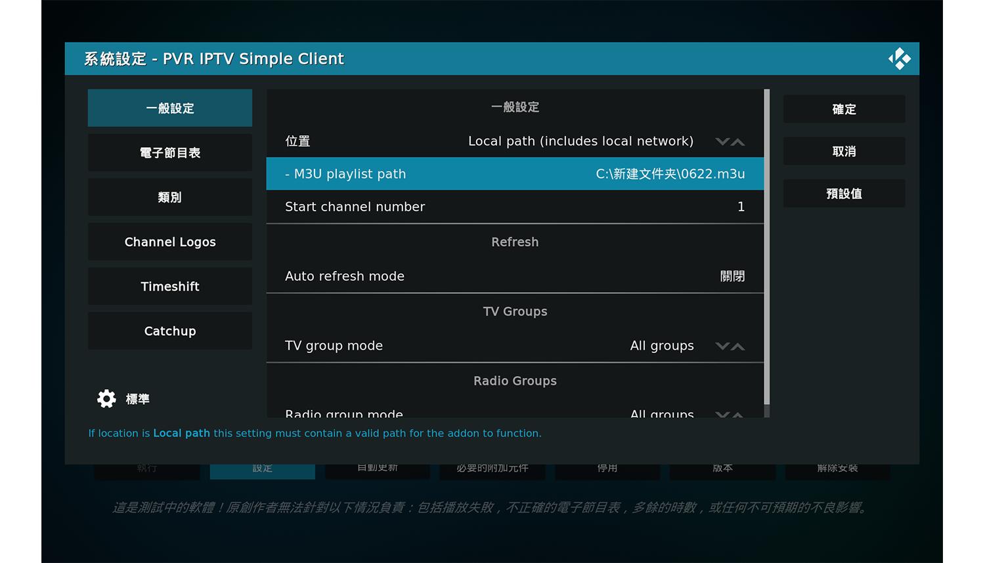Open the Auto refresh mode option
Image resolution: width=985 pixels, height=563 pixels.
coord(515,276)
